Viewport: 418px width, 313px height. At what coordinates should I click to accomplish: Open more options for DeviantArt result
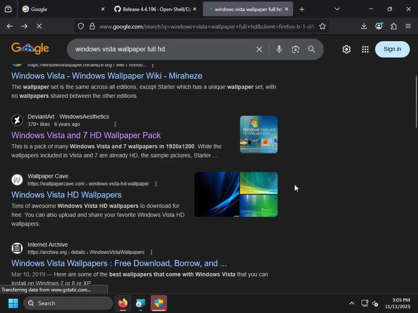(115, 124)
